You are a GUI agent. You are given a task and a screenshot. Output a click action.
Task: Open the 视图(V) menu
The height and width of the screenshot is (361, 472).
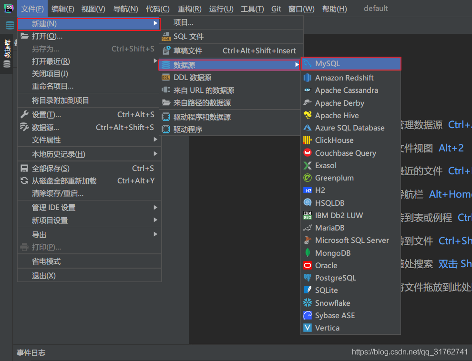click(93, 9)
